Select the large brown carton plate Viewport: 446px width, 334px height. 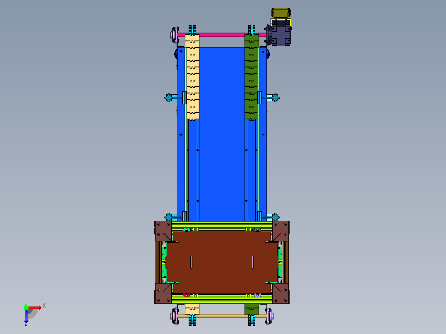(222, 262)
